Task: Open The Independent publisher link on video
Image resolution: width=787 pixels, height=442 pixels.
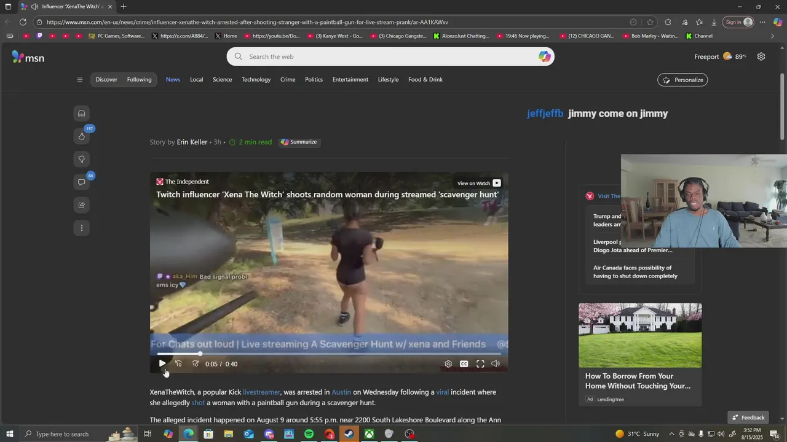Action: click(x=183, y=182)
